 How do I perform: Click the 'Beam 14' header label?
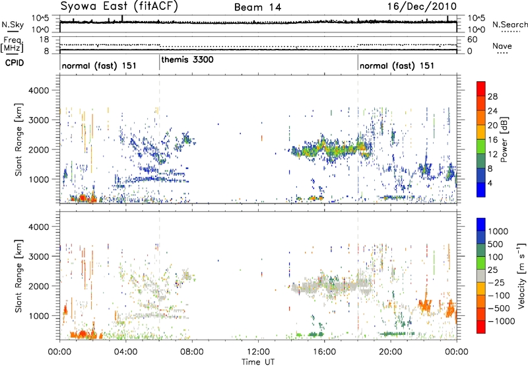click(257, 7)
